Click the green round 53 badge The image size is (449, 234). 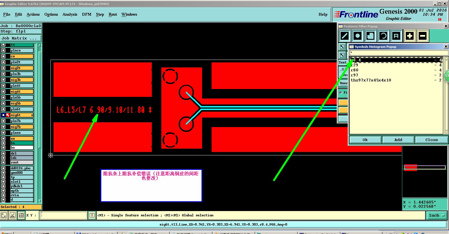pos(447,76)
